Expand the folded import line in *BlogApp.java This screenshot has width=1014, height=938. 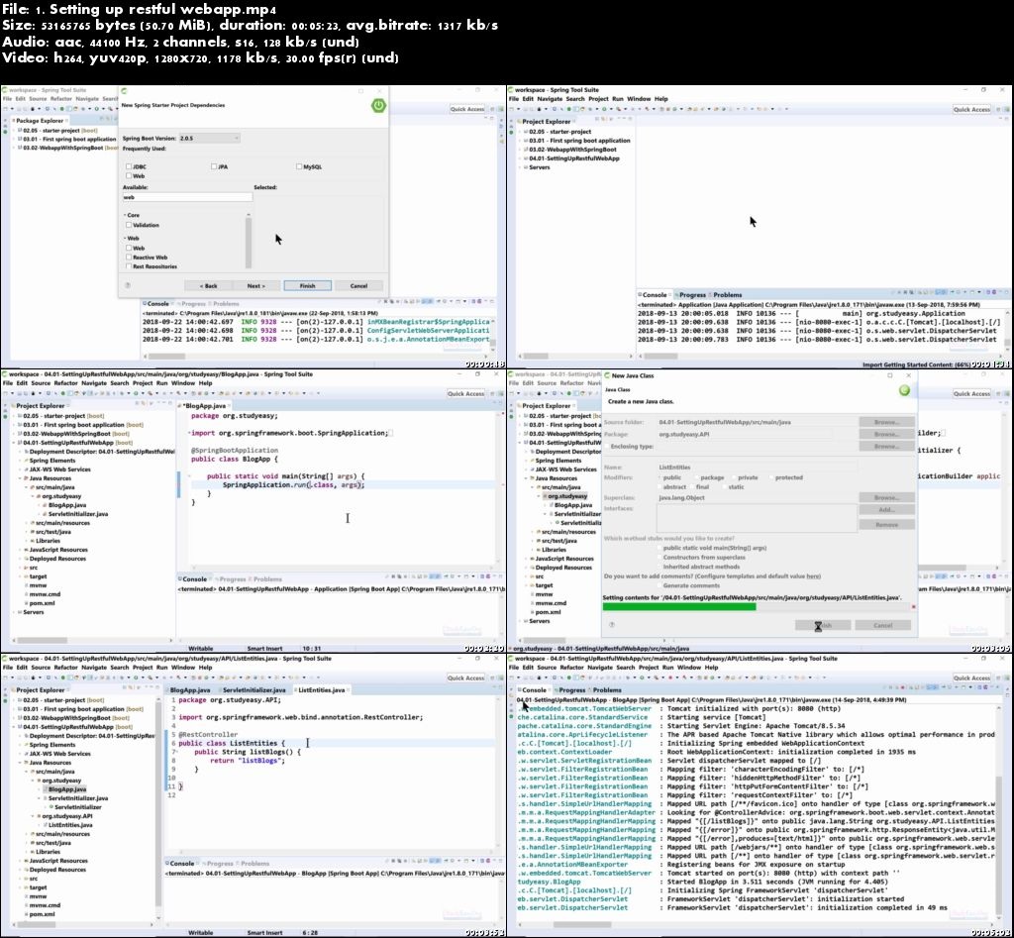pyautogui.click(x=189, y=433)
